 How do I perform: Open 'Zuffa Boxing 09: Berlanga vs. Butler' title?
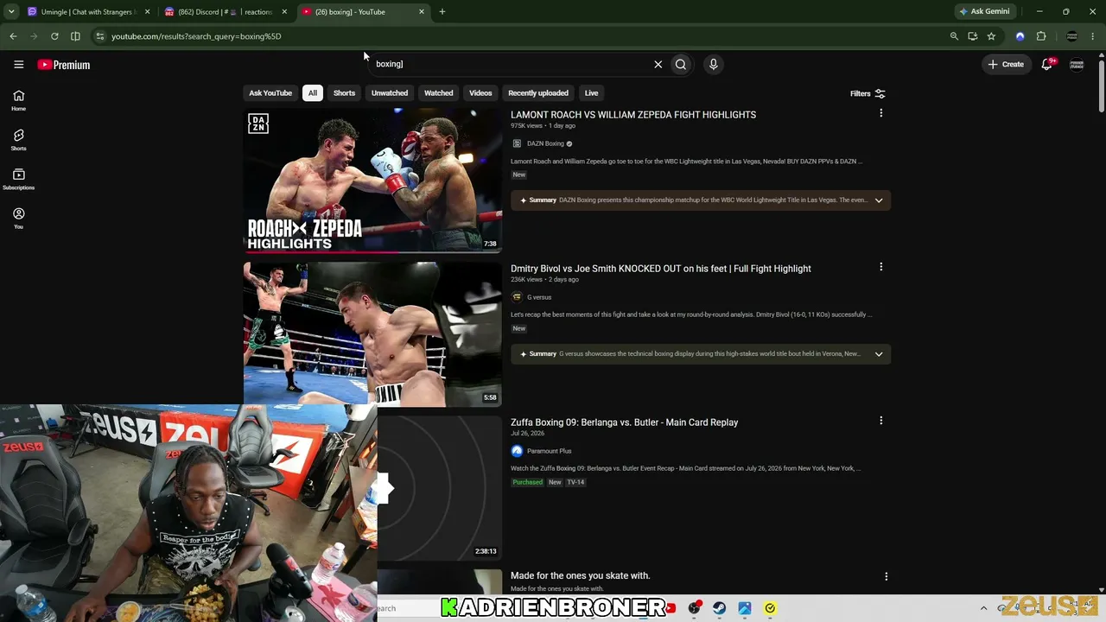(x=624, y=422)
